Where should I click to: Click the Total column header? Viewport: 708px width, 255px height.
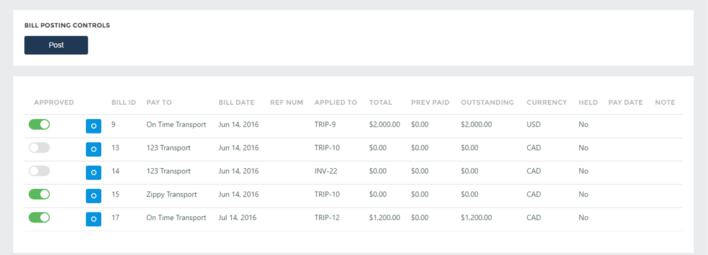(381, 103)
